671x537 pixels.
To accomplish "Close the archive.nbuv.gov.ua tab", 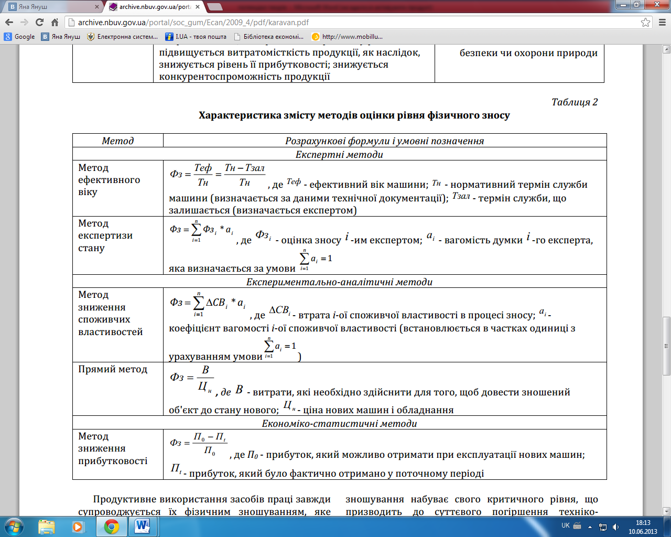I will 197,7.
